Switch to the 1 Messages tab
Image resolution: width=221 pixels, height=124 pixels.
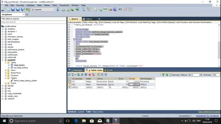coord(75,70)
